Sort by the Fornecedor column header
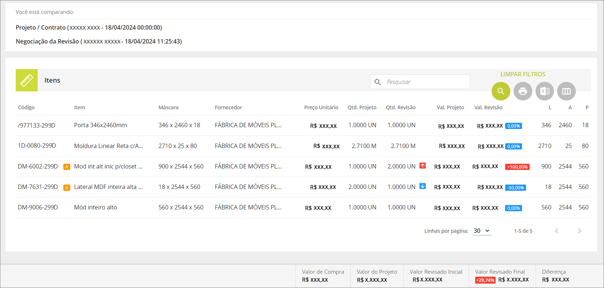604x288 pixels. (x=228, y=107)
